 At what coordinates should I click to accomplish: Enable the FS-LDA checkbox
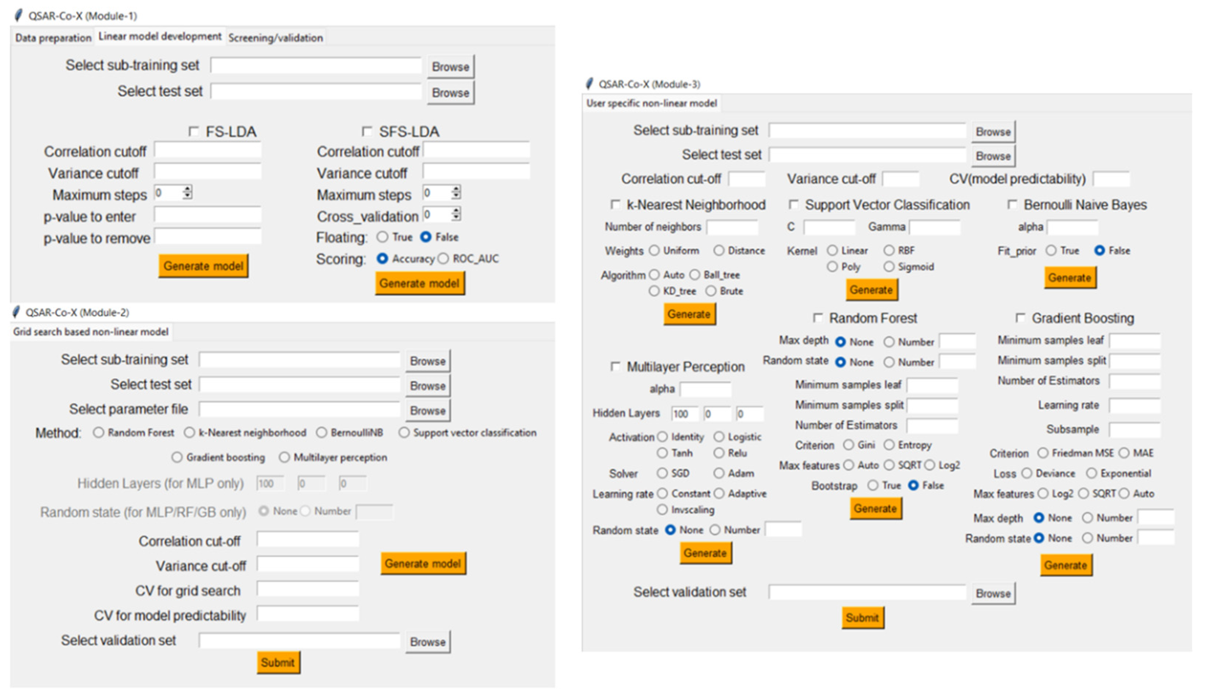tap(194, 131)
